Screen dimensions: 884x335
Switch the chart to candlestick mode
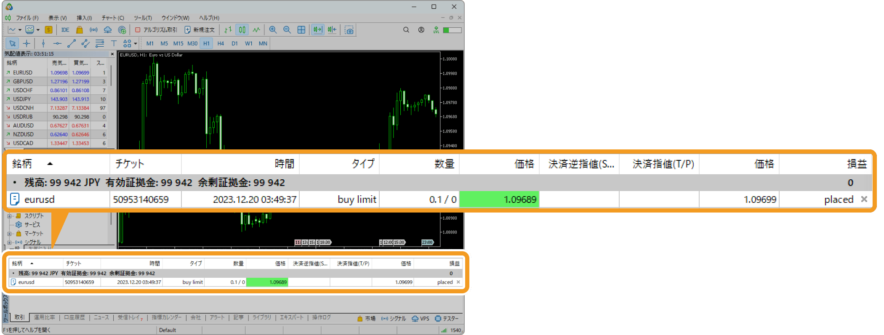click(242, 30)
